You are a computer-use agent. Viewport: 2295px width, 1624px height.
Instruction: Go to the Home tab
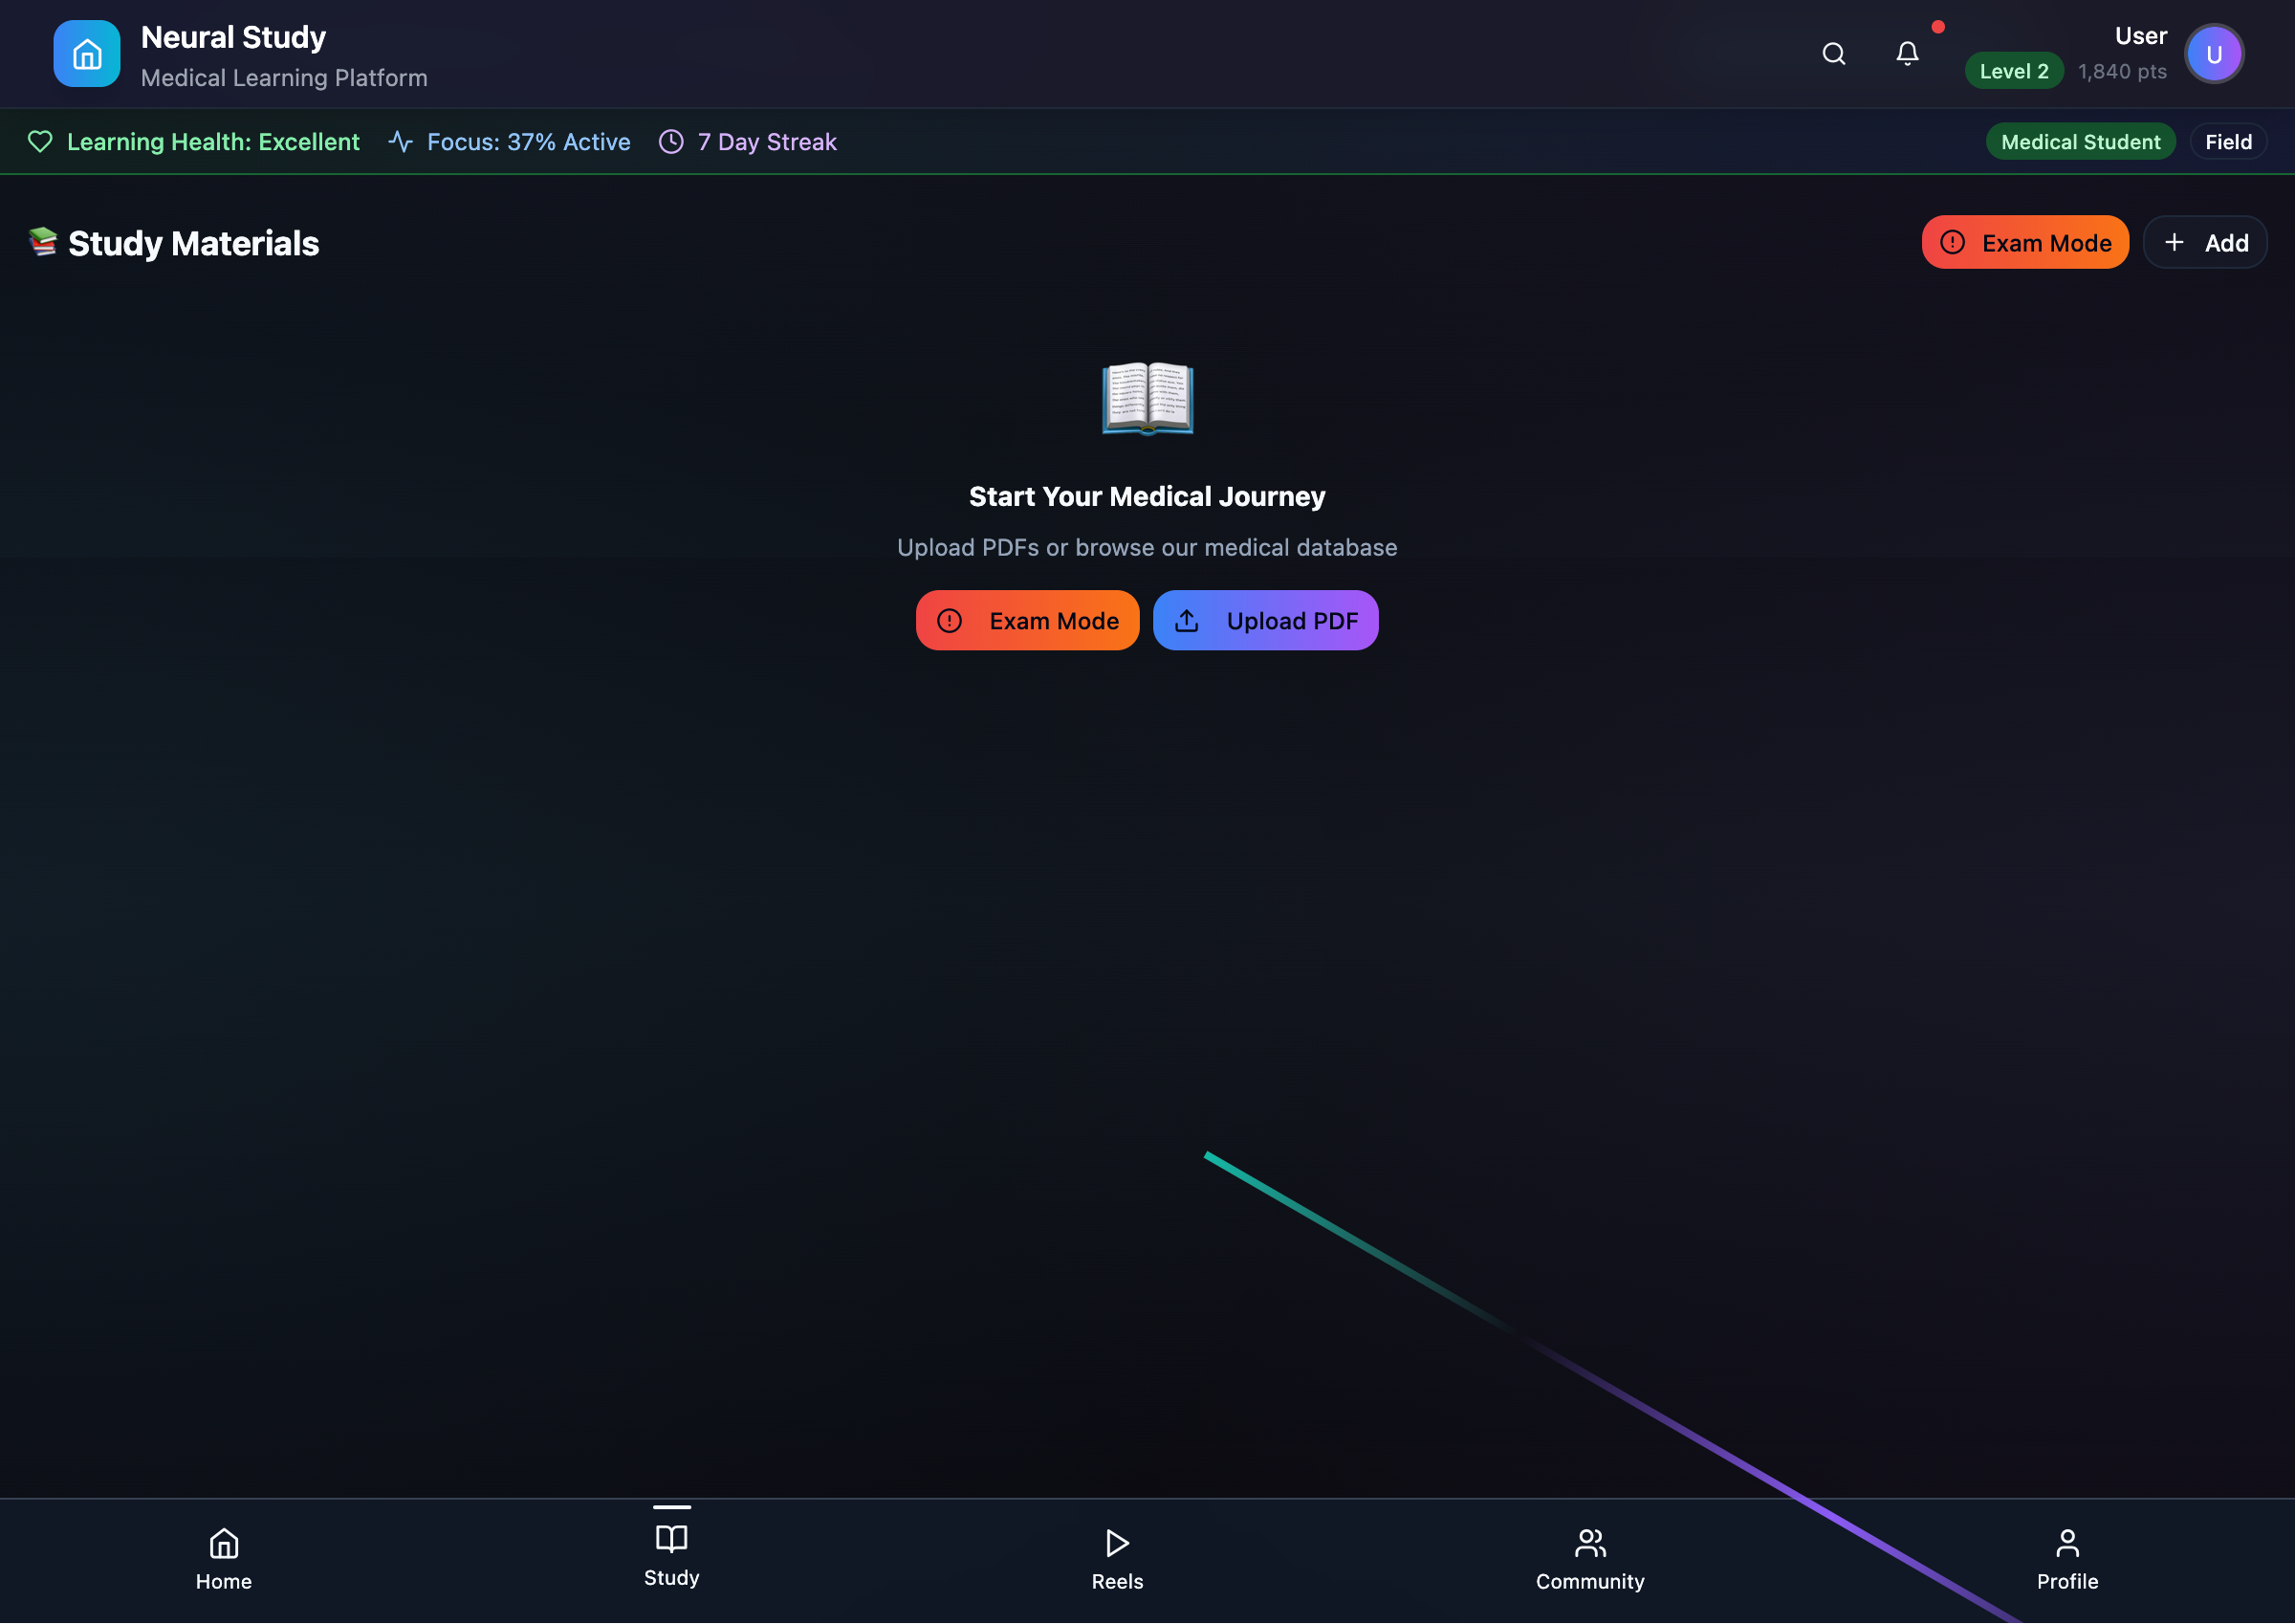[x=224, y=1559]
